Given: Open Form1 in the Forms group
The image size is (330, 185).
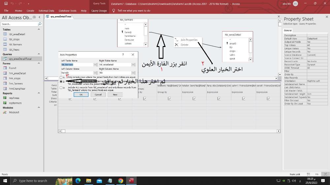Looking at the screenshot, I should (13, 68).
